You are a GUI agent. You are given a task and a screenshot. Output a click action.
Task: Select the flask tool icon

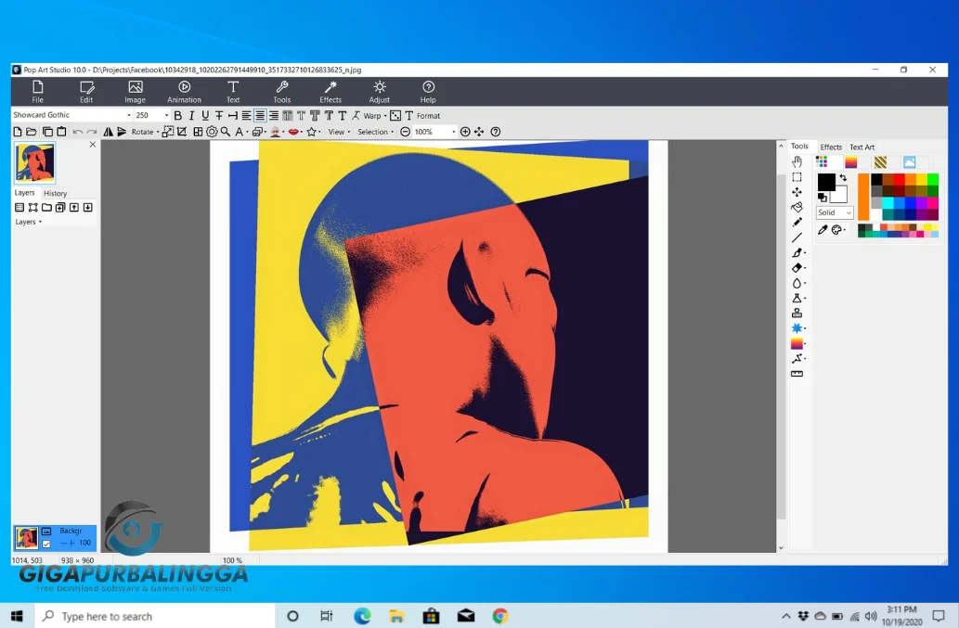point(797,298)
